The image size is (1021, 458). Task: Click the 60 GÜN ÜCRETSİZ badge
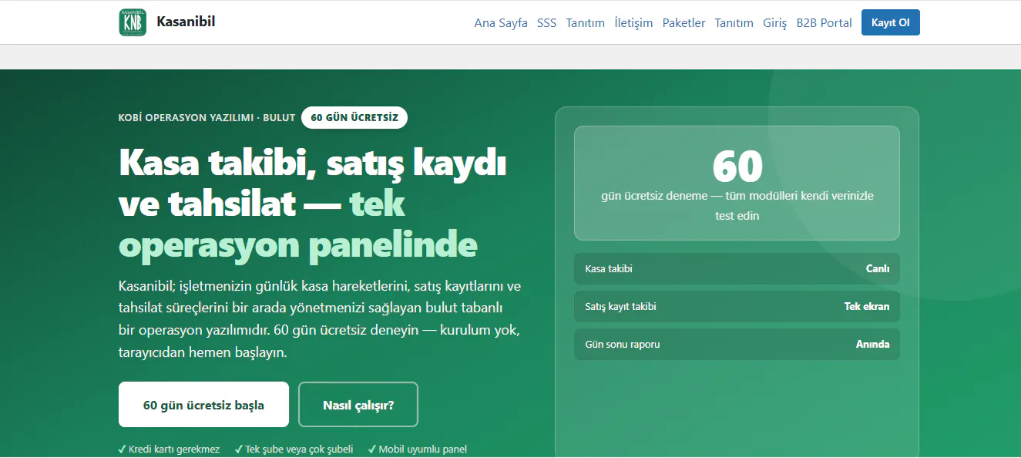(x=354, y=118)
